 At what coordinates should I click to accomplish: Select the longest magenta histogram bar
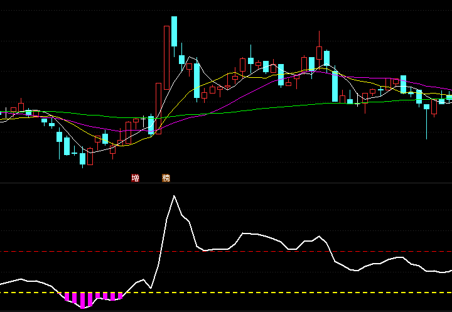(x=83, y=301)
